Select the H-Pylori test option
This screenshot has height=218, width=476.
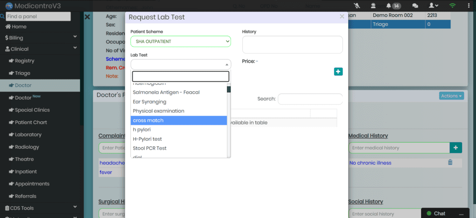179,139
